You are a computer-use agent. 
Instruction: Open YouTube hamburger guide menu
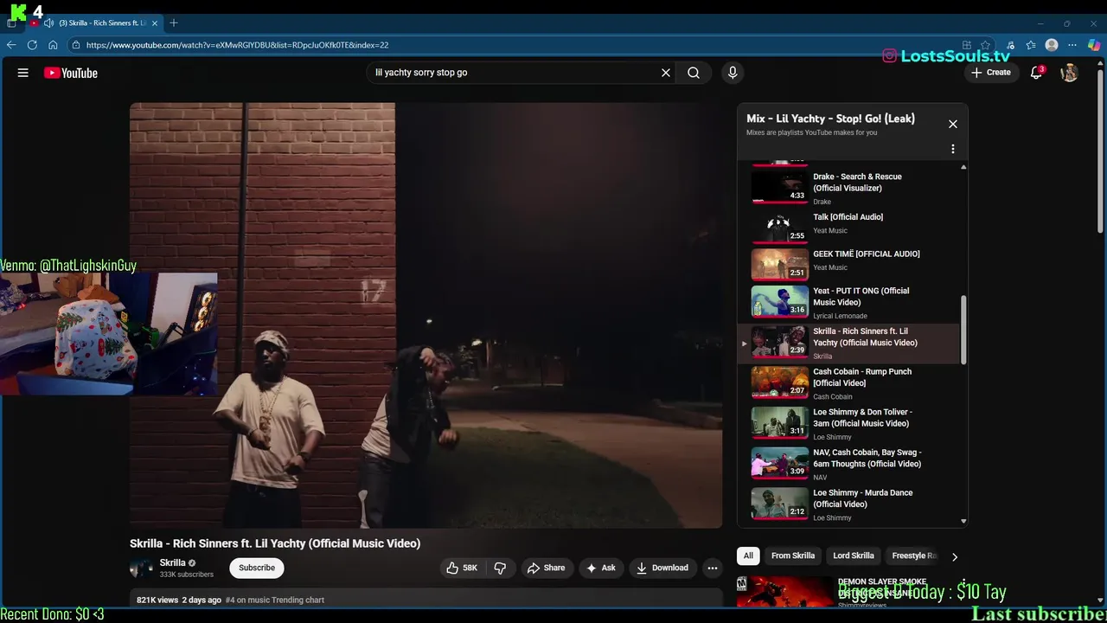[x=23, y=73]
